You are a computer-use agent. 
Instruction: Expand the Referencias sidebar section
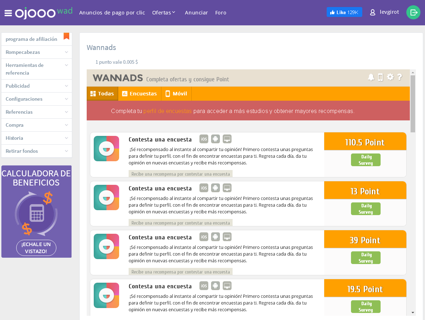point(37,112)
